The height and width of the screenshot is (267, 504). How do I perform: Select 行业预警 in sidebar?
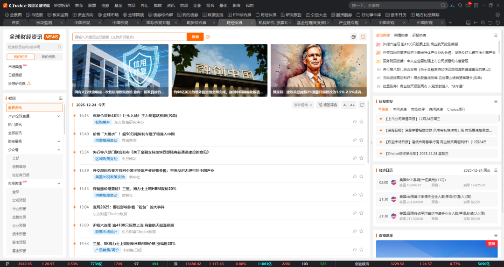coord(19,209)
